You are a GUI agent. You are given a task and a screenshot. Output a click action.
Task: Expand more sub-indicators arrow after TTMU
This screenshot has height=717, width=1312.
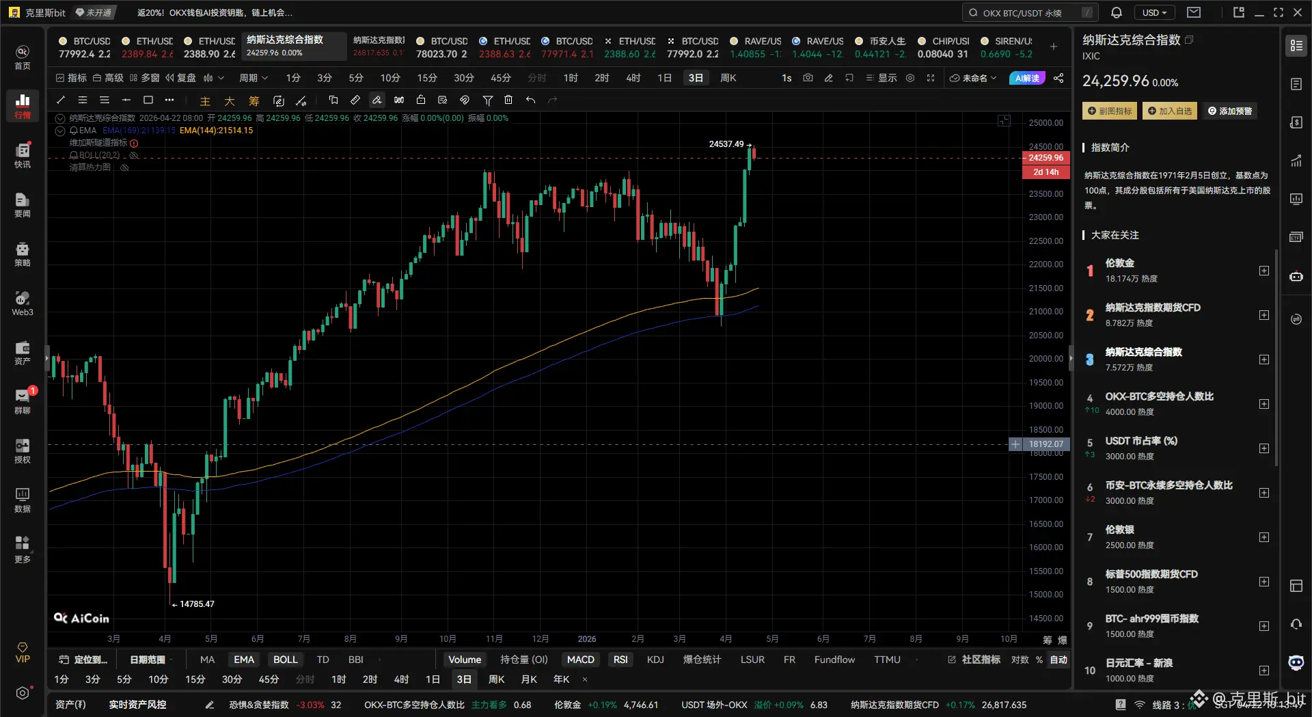[916, 660]
